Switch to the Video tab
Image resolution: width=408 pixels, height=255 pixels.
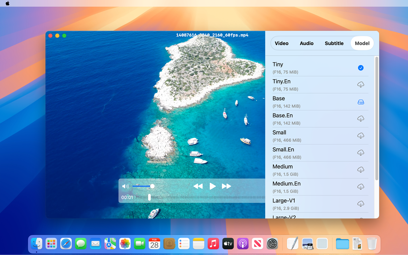(x=282, y=43)
